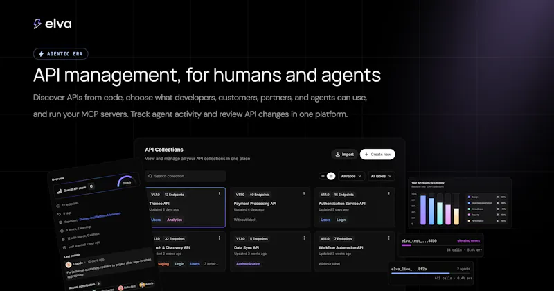The height and width of the screenshot is (291, 554).
Task: Click the download icon on the Import button
Action: coord(337,155)
